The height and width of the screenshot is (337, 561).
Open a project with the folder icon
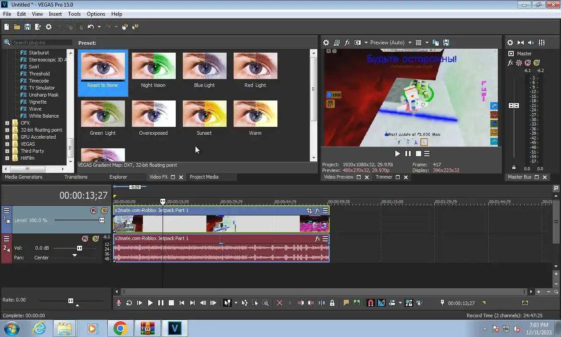[17, 27]
